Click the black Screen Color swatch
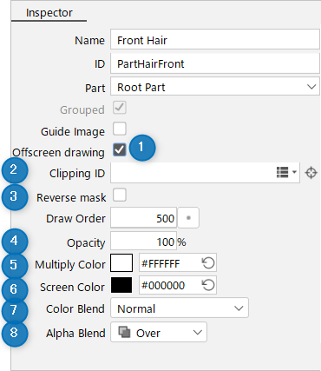Image resolution: width=321 pixels, height=371 pixels. tap(121, 285)
